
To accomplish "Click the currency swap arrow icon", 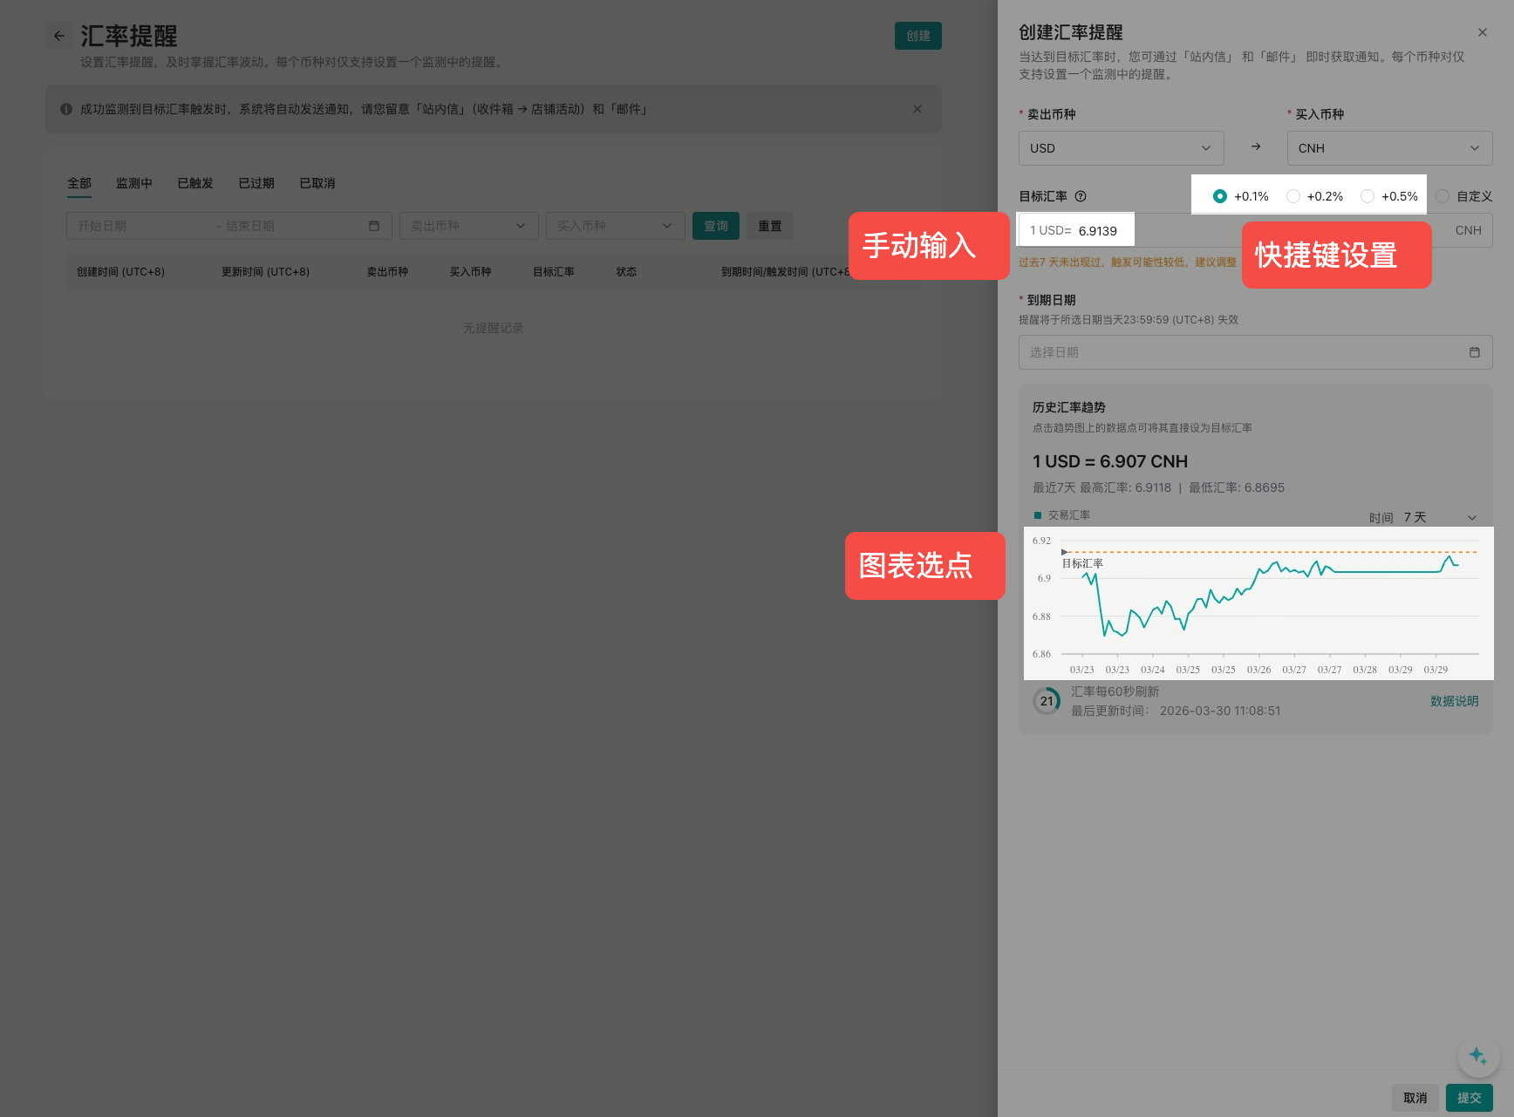I will [x=1255, y=147].
